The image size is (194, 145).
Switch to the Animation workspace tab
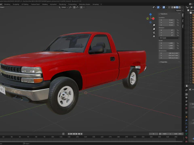coord(53,4)
